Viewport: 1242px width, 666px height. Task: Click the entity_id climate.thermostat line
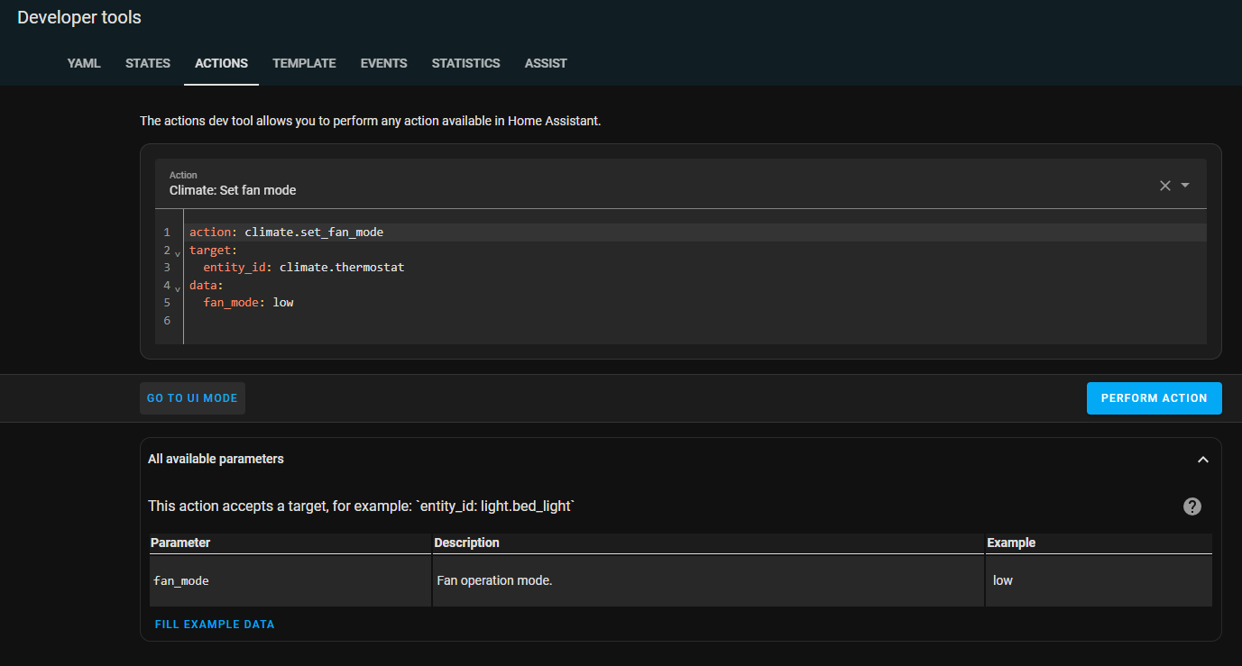click(x=303, y=268)
